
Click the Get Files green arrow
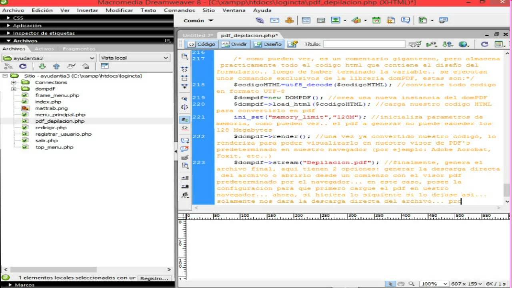[x=42, y=66]
